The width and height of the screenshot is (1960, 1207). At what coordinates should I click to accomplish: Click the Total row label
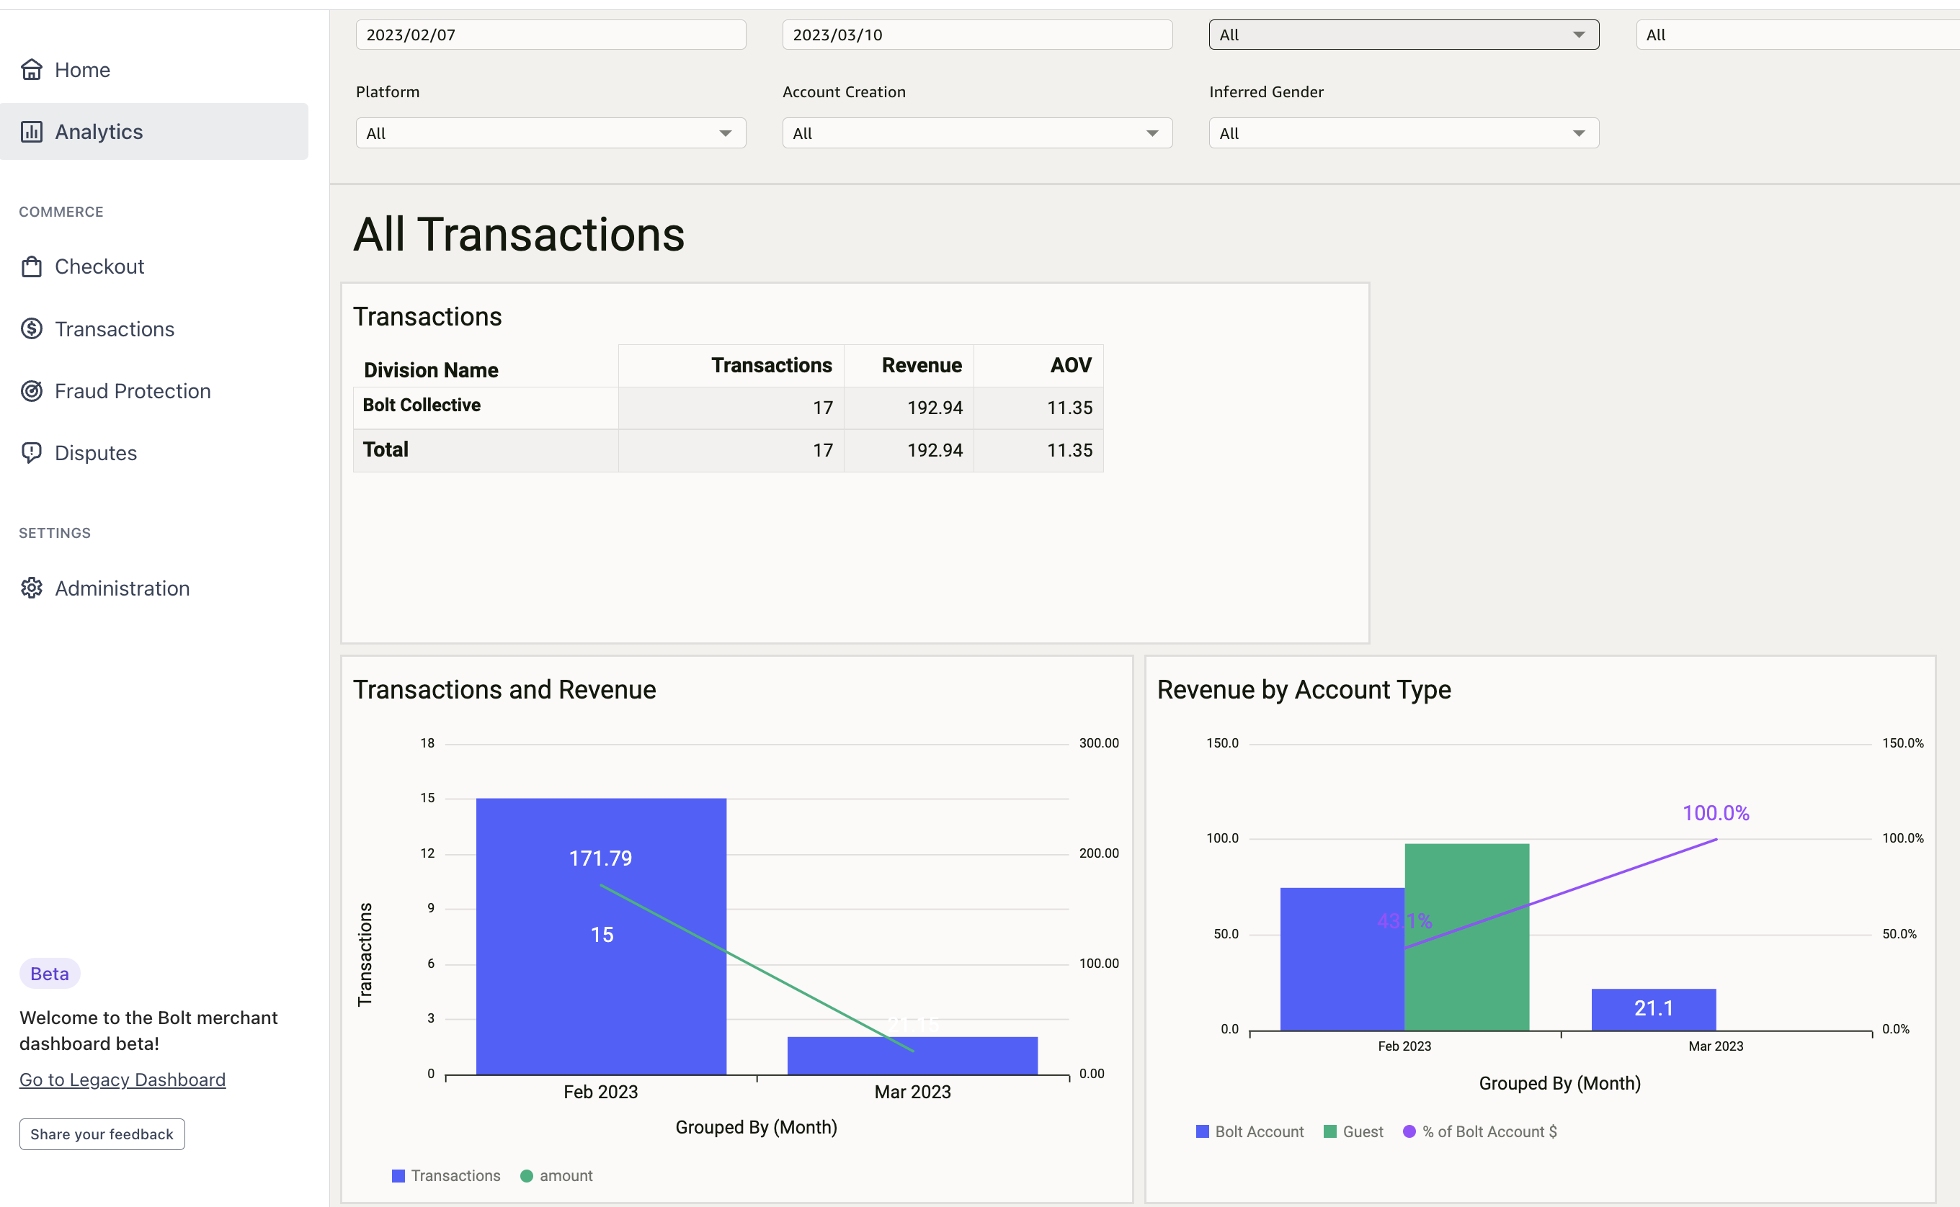386,449
